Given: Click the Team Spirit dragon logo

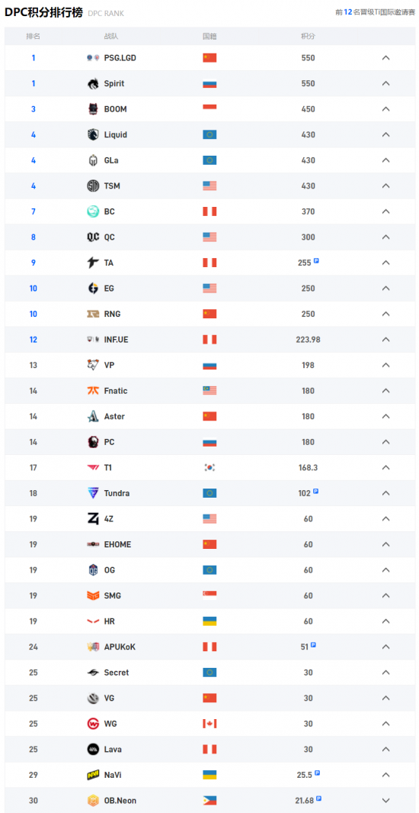Looking at the screenshot, I should point(93,83).
